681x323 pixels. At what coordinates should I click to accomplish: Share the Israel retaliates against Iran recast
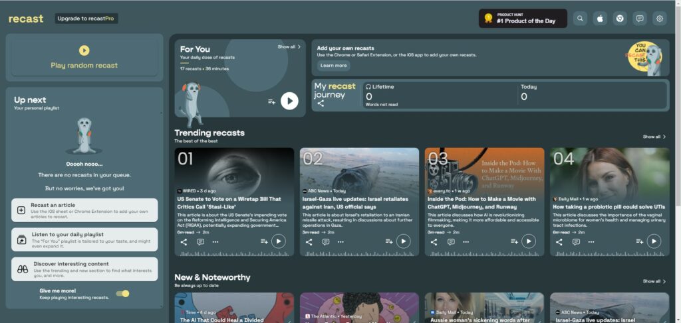(309, 242)
